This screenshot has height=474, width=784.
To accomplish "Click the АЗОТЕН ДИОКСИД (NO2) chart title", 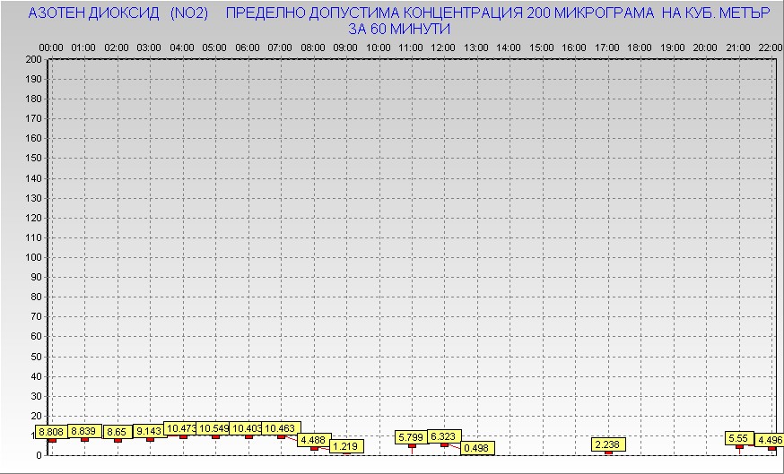I will pos(118,14).
